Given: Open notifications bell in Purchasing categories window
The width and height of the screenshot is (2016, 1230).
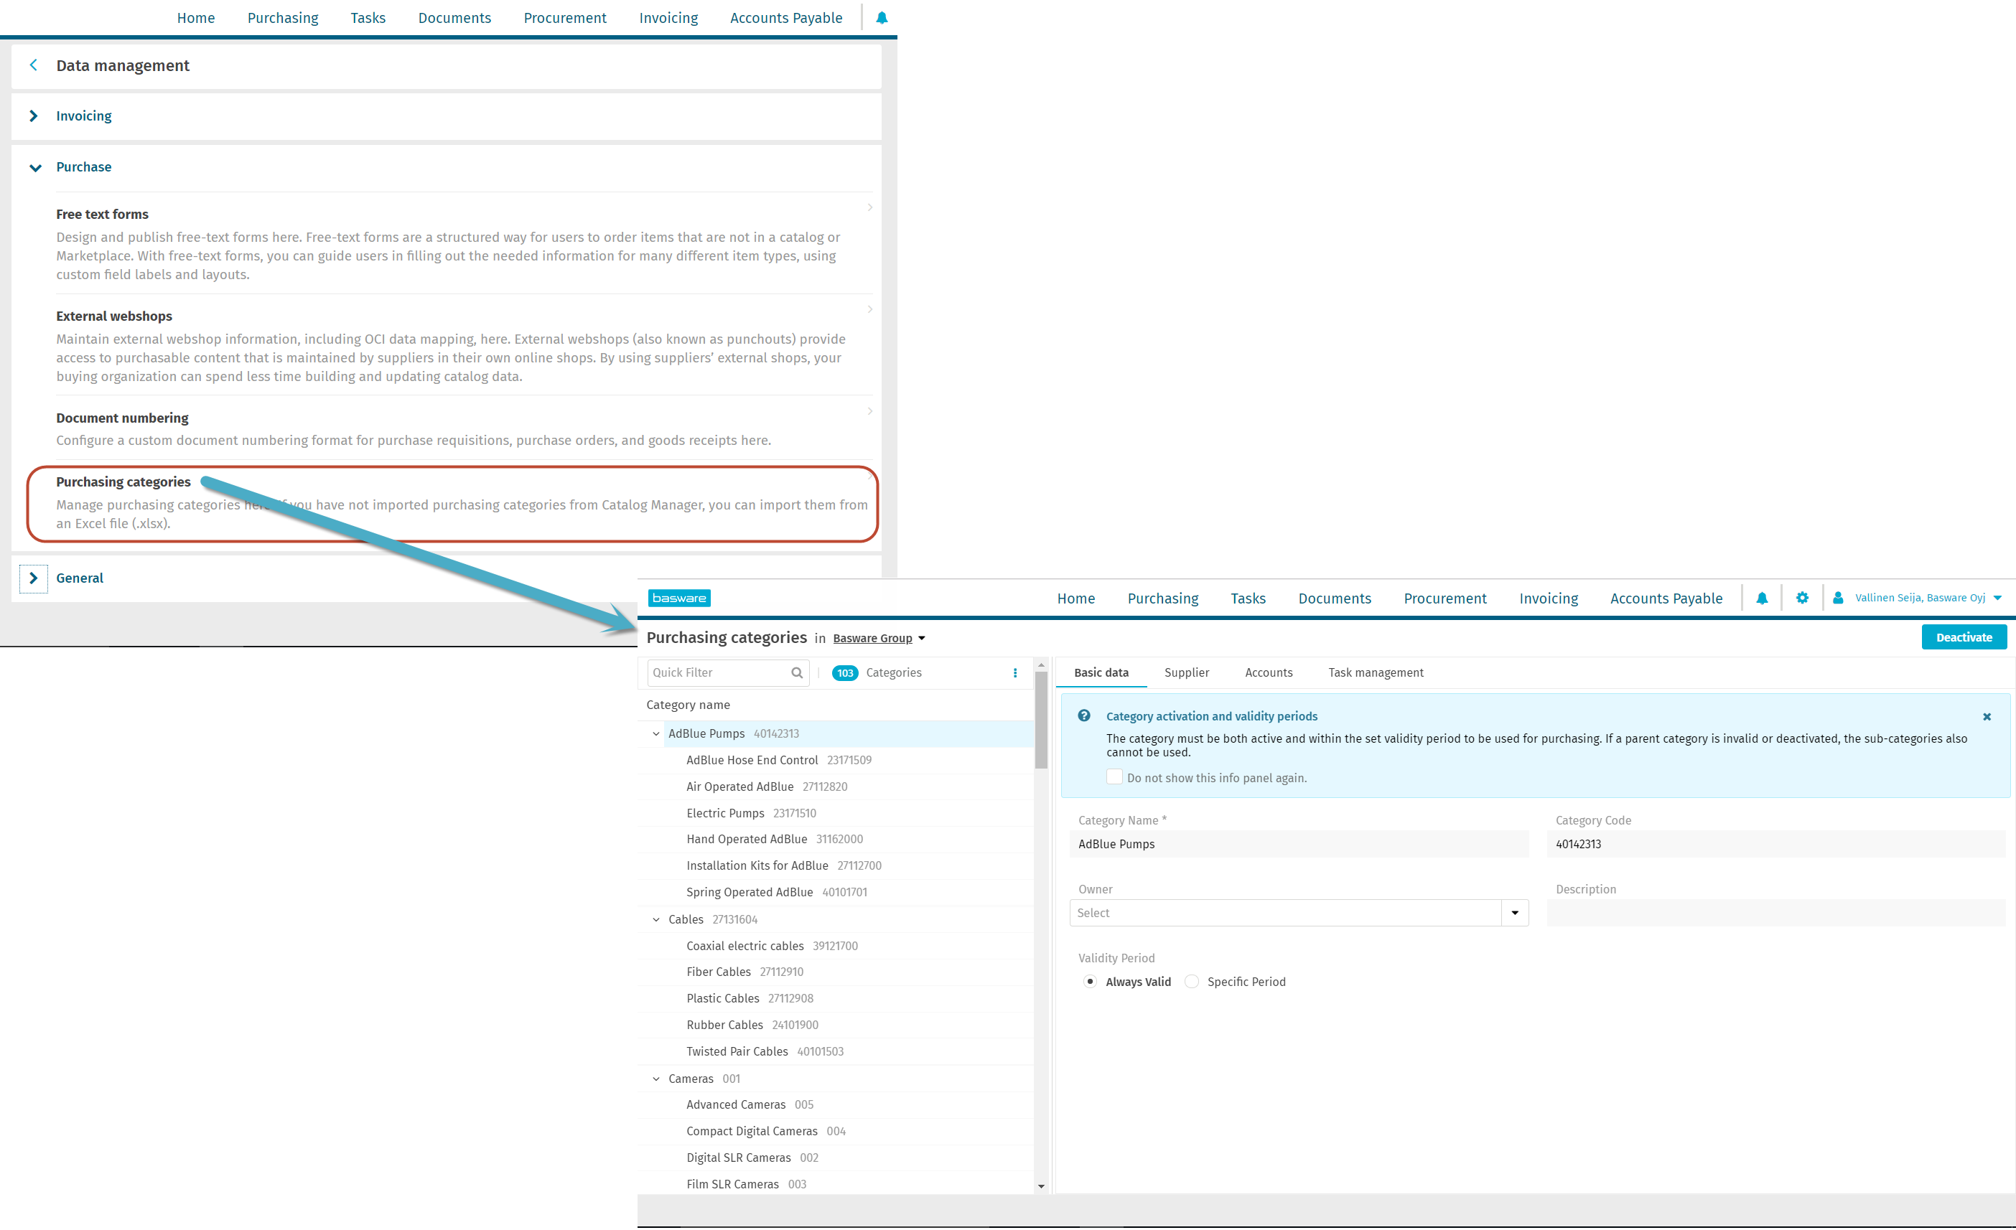Looking at the screenshot, I should point(1762,598).
